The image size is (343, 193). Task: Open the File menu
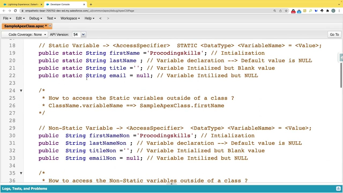pyautogui.click(x=7, y=18)
